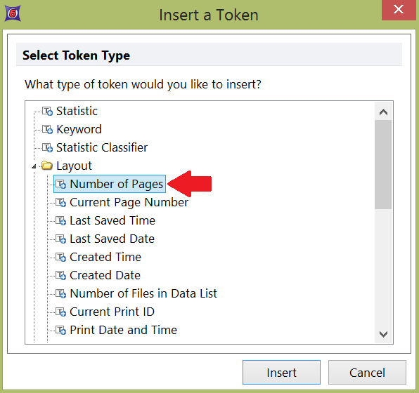Click the token icon beside Last Saved Date
Viewport: 419px width, 393px height.
[x=60, y=239]
